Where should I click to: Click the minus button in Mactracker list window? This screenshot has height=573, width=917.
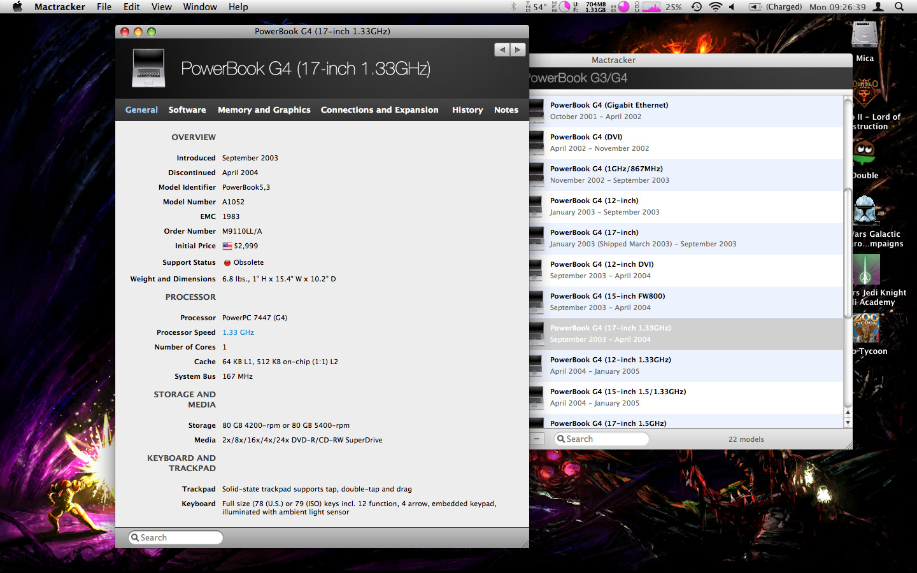(537, 439)
